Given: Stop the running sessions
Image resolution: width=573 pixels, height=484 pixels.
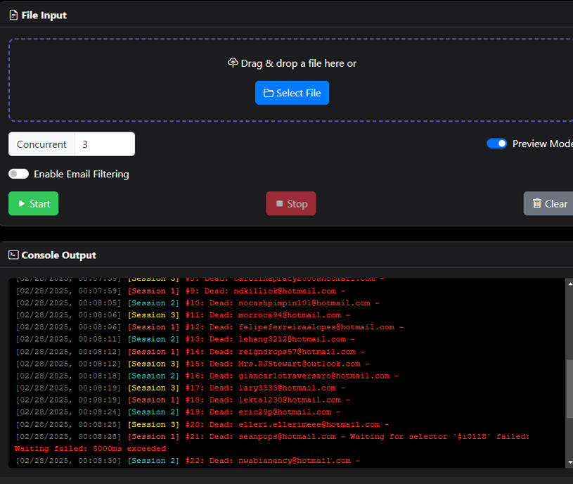Looking at the screenshot, I should (x=291, y=203).
